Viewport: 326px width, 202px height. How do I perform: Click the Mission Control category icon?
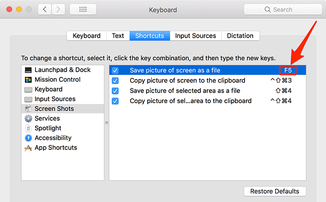pyautogui.click(x=28, y=80)
